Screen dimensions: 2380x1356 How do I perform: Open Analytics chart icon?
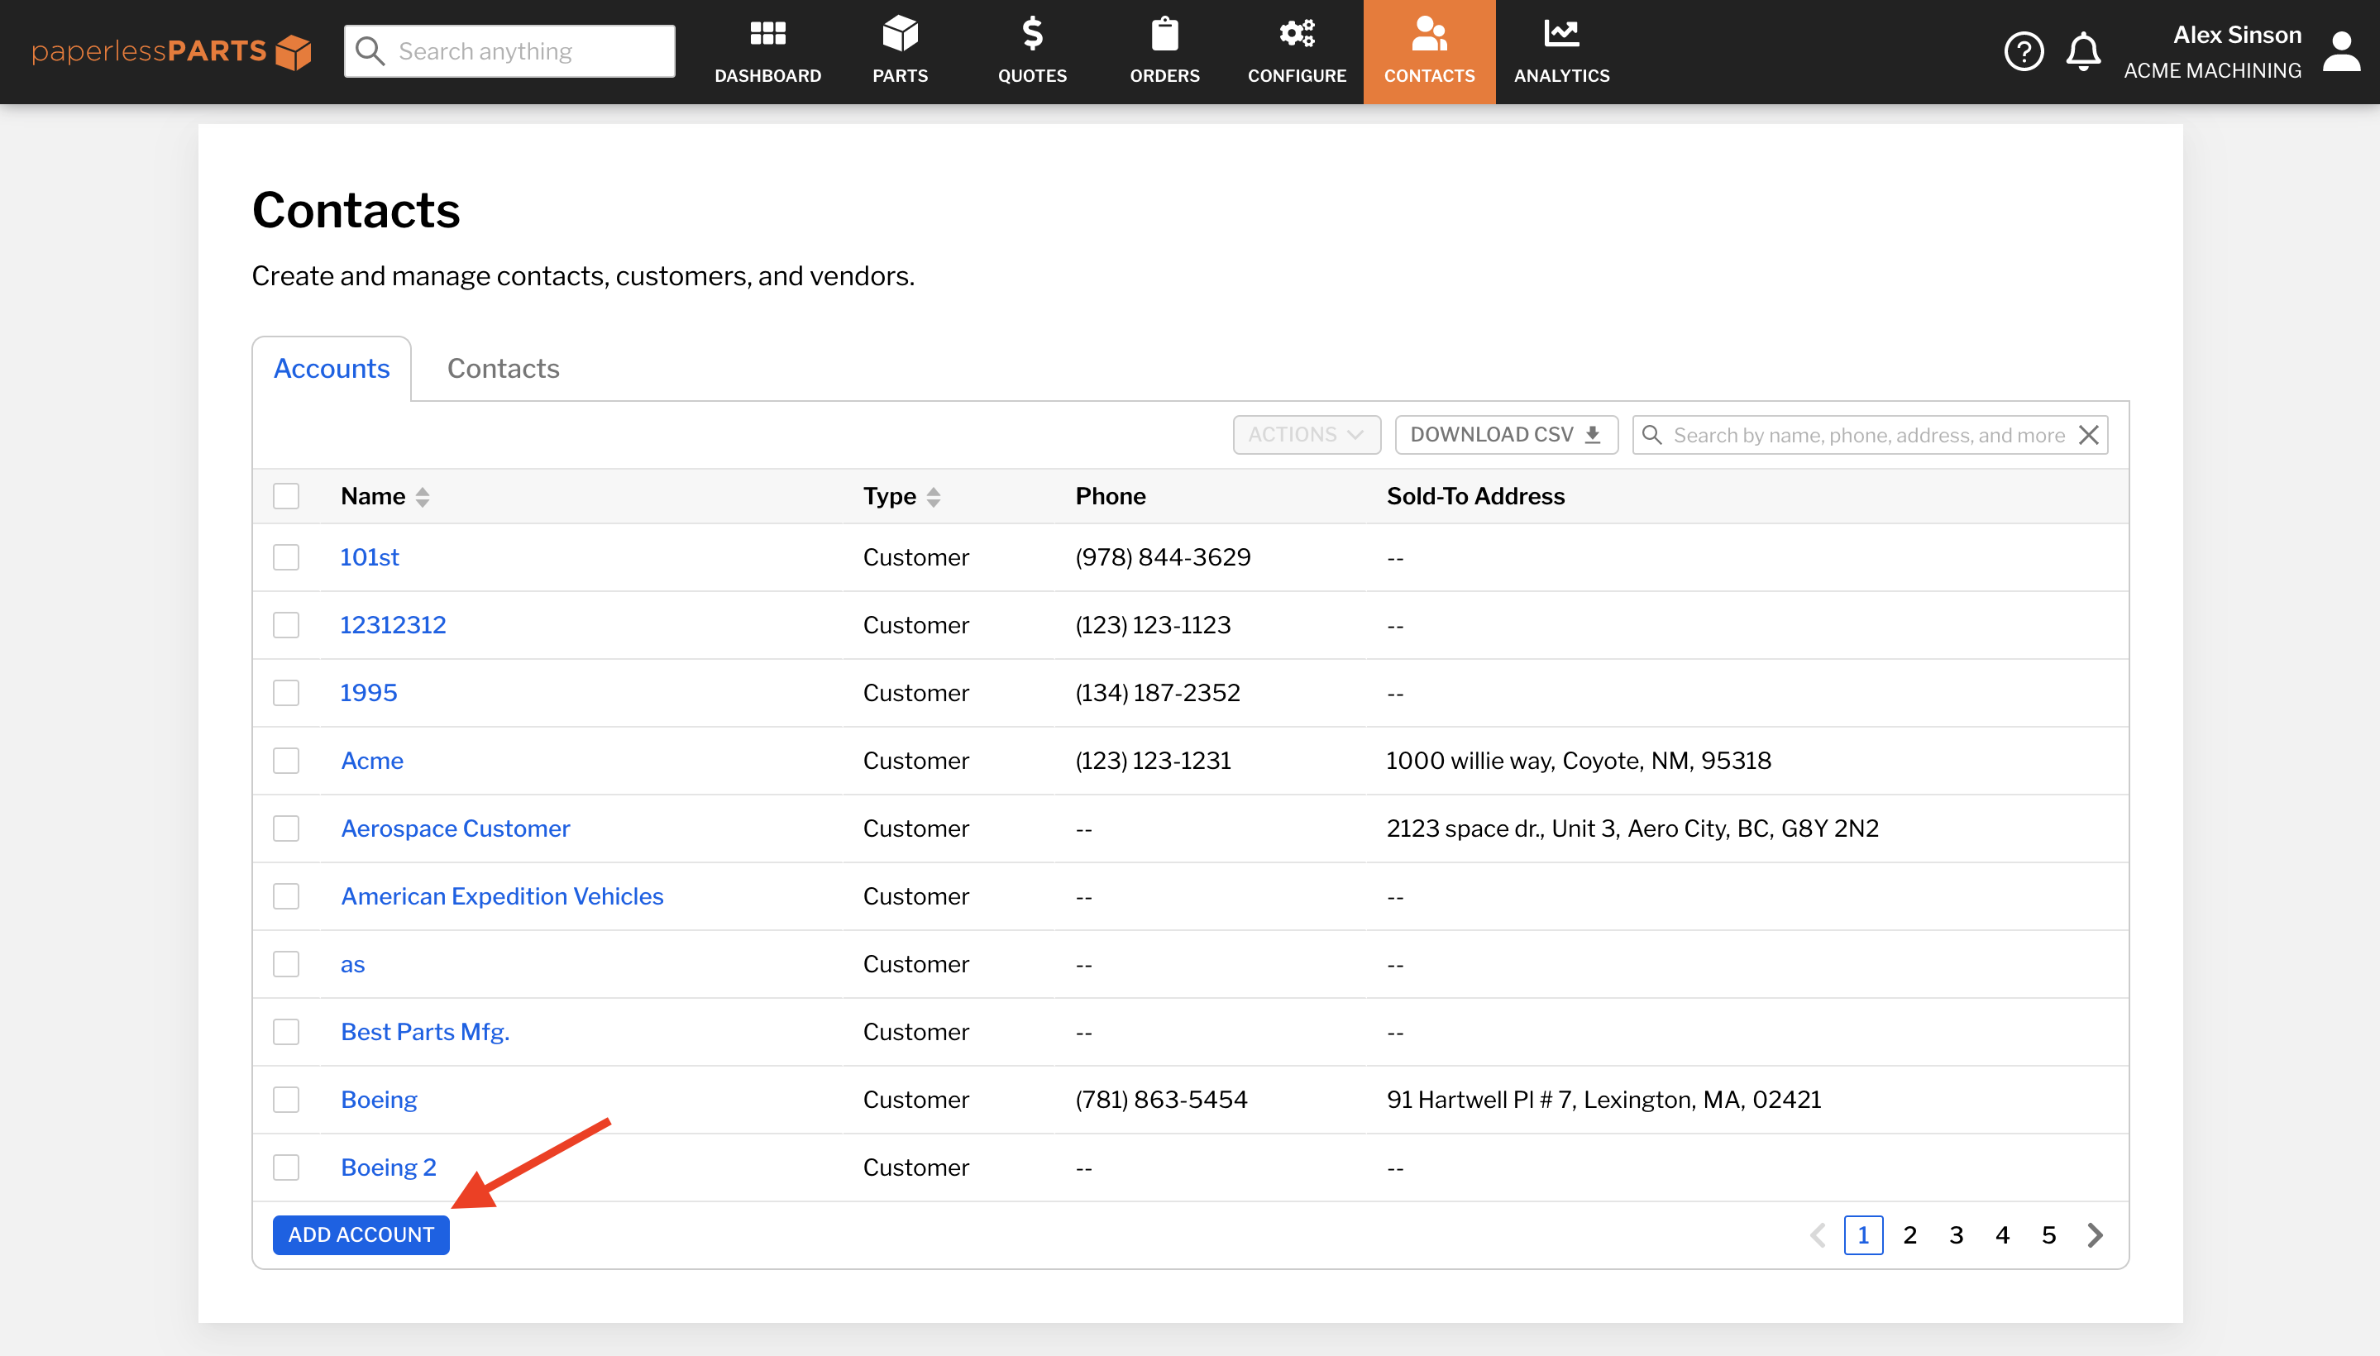[1561, 35]
